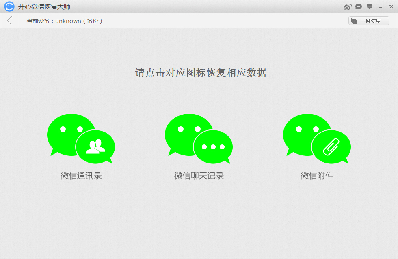The height and width of the screenshot is (259, 398).
Task: Expand the main menu dropdown triangle
Action: click(370, 7)
